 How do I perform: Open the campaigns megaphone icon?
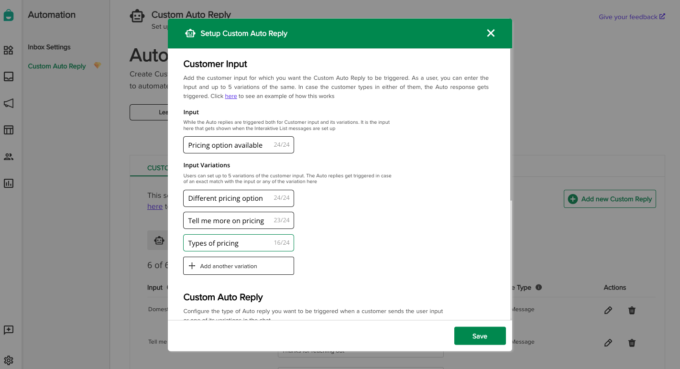coord(9,103)
